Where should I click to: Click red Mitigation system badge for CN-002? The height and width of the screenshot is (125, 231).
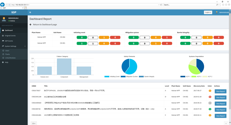pyautogui.click(x=167, y=38)
